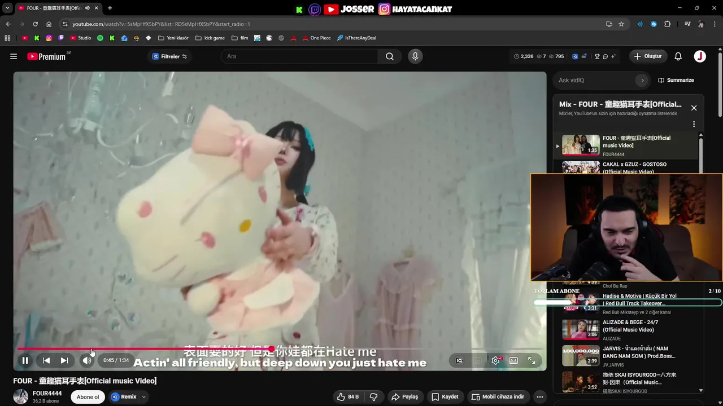Expand the Remix dropdown arrow
Image resolution: width=723 pixels, height=406 pixels.
144,397
